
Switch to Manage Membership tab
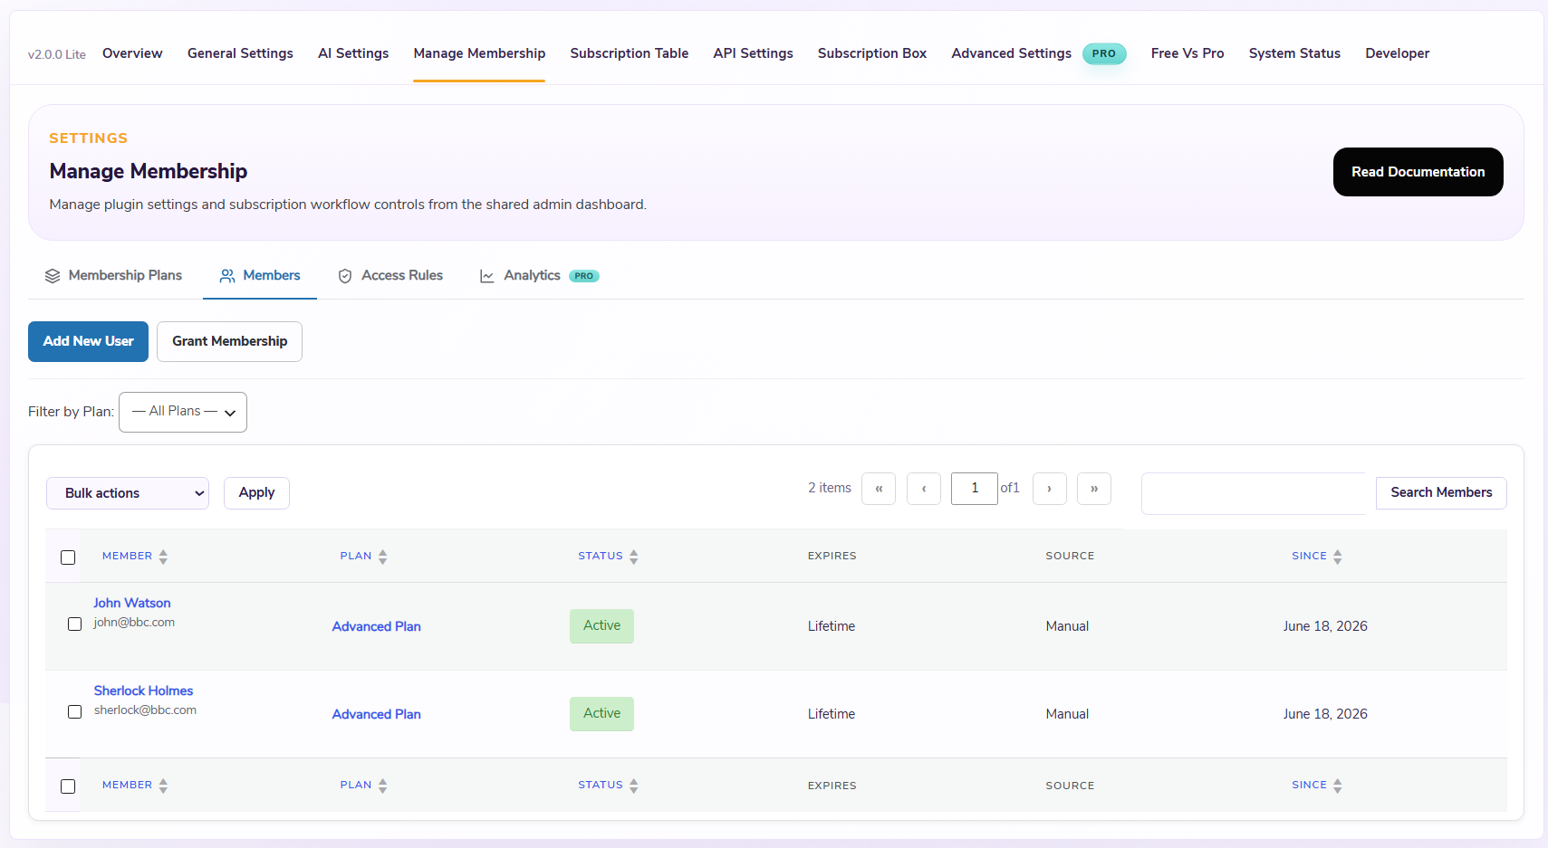pyautogui.click(x=479, y=53)
